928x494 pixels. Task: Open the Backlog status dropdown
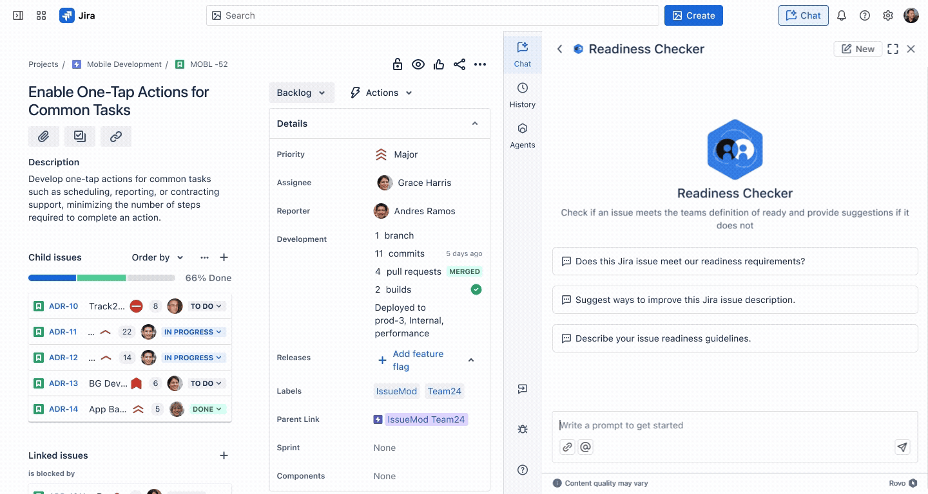point(302,93)
